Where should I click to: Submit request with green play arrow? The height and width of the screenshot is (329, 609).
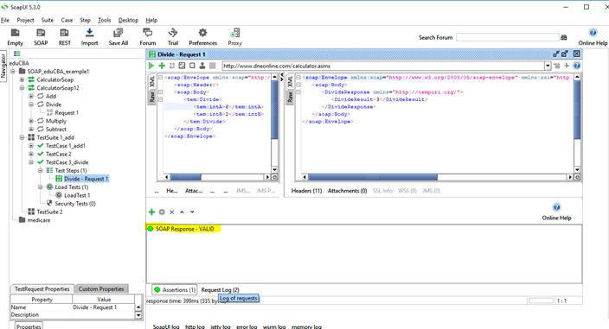click(x=151, y=66)
